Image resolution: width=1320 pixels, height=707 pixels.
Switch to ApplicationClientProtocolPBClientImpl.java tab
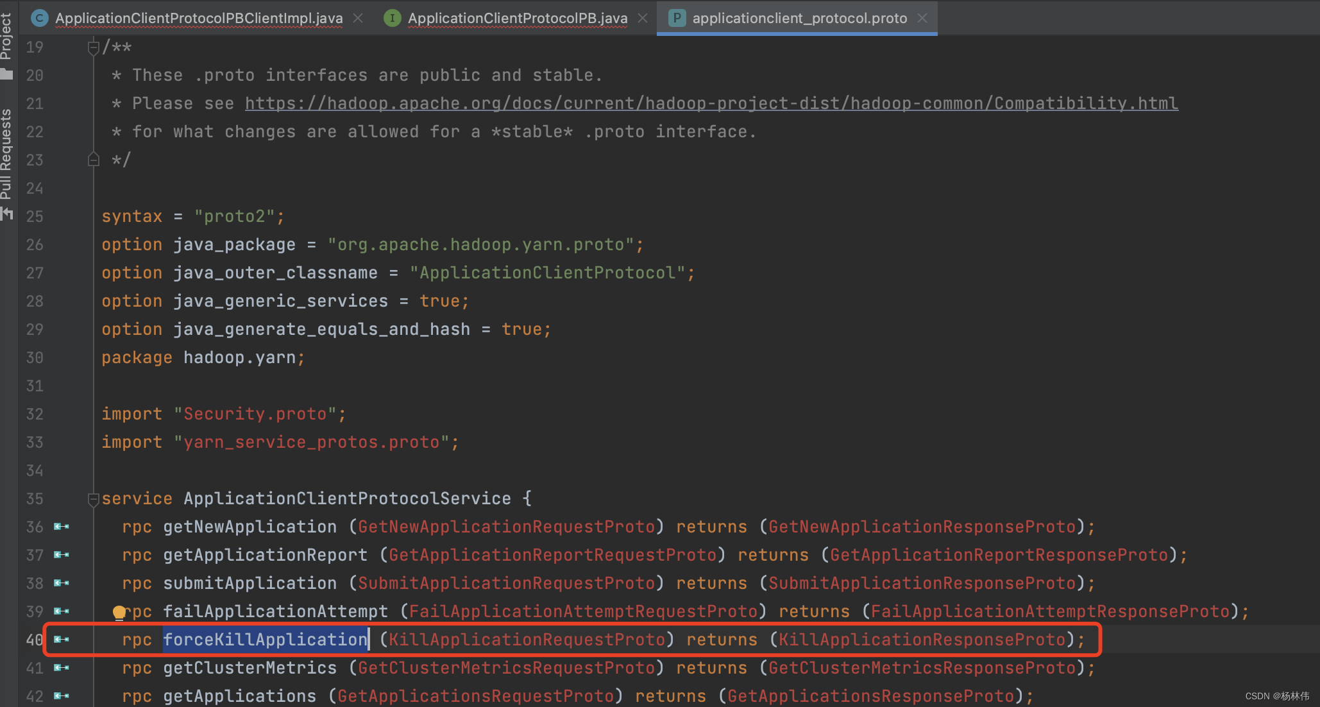[x=198, y=18]
